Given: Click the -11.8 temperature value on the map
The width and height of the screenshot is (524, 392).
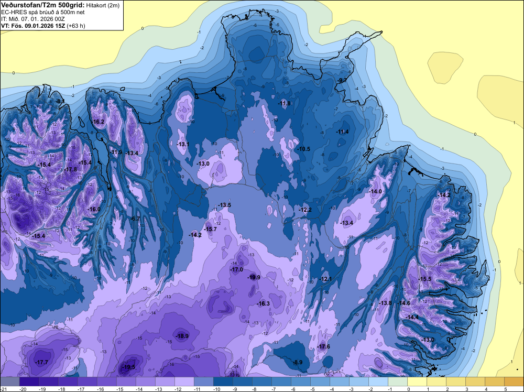Looking at the screenshot, I should [285, 103].
